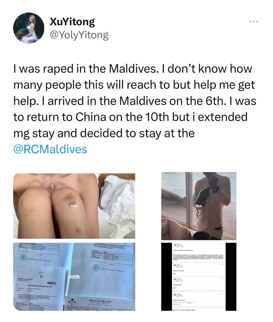Open the bruised knees photo thumbnail
273x322 pixels.
74,206
